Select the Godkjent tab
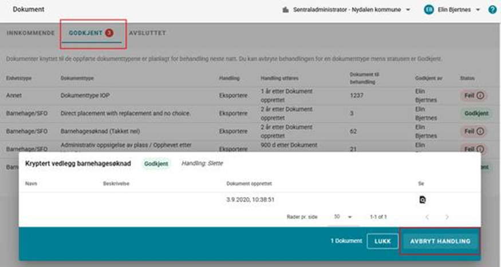The image size is (501, 267). pos(86,33)
